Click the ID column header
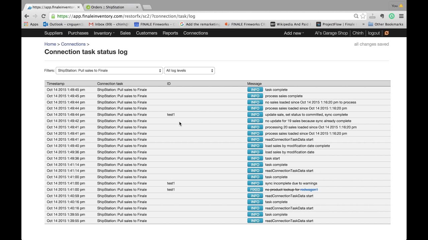This screenshot has height=240, width=428. click(169, 84)
